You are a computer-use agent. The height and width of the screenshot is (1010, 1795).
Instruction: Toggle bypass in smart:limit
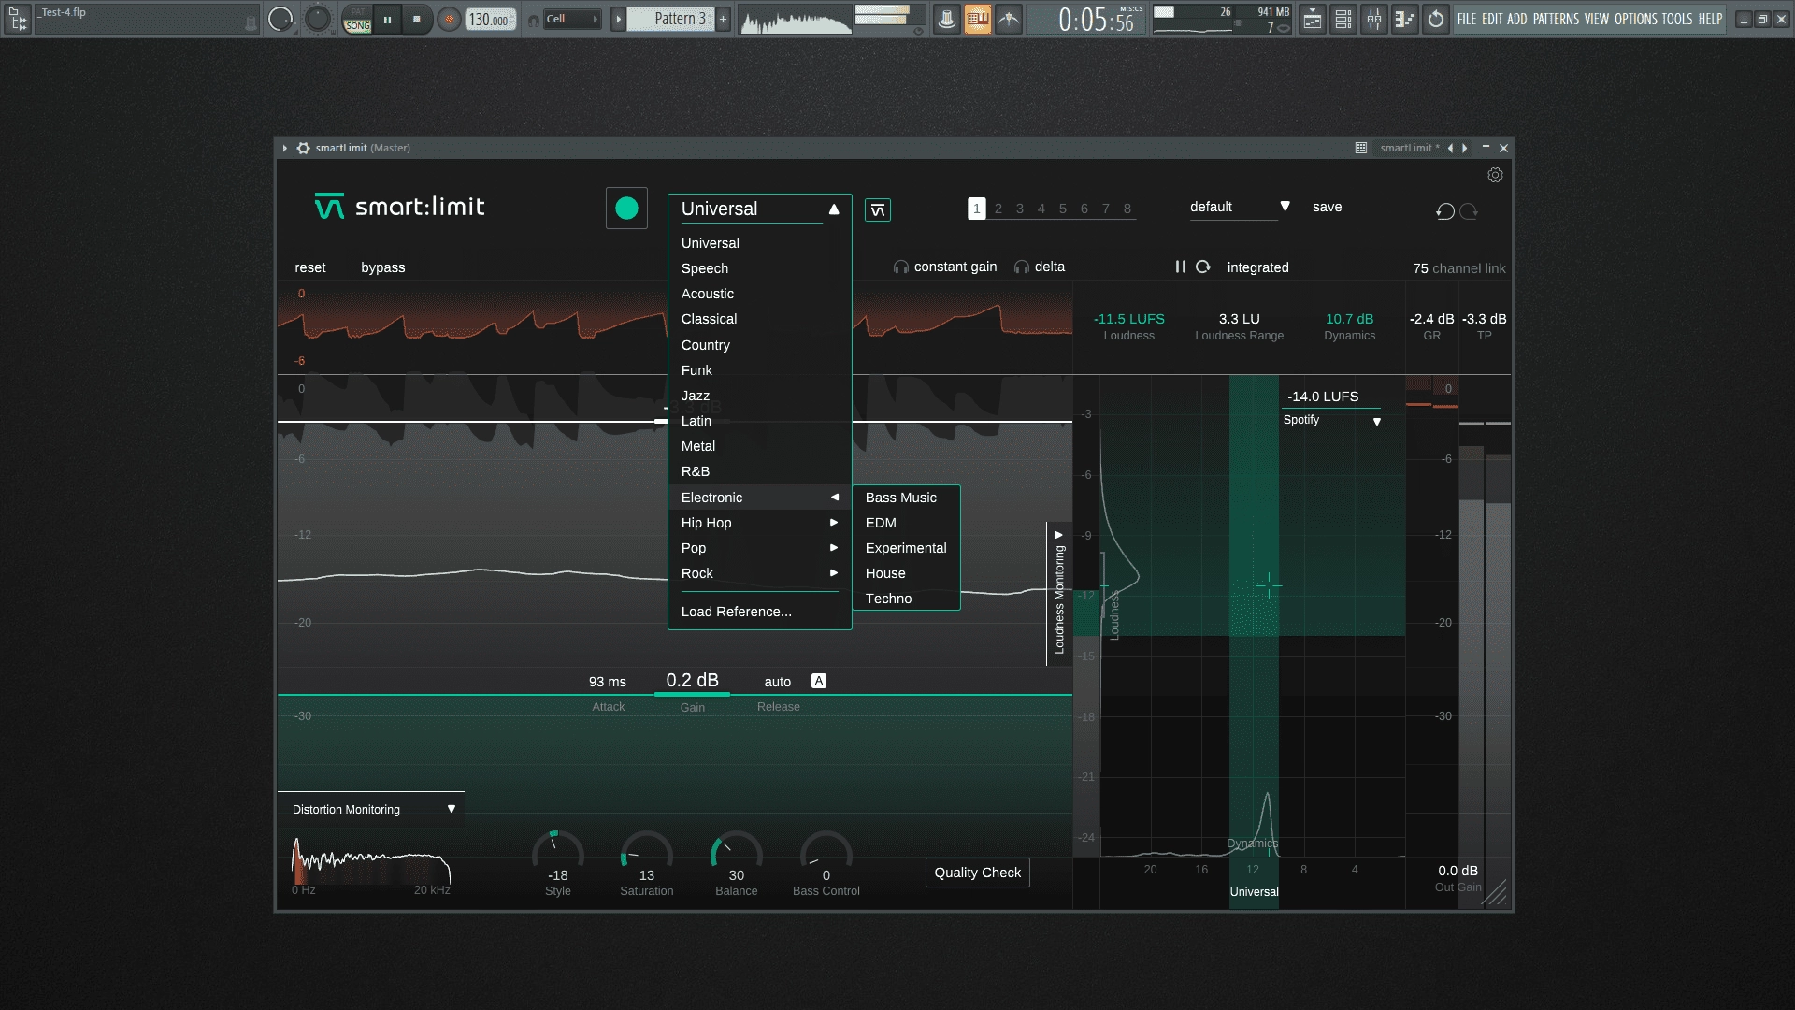point(383,267)
